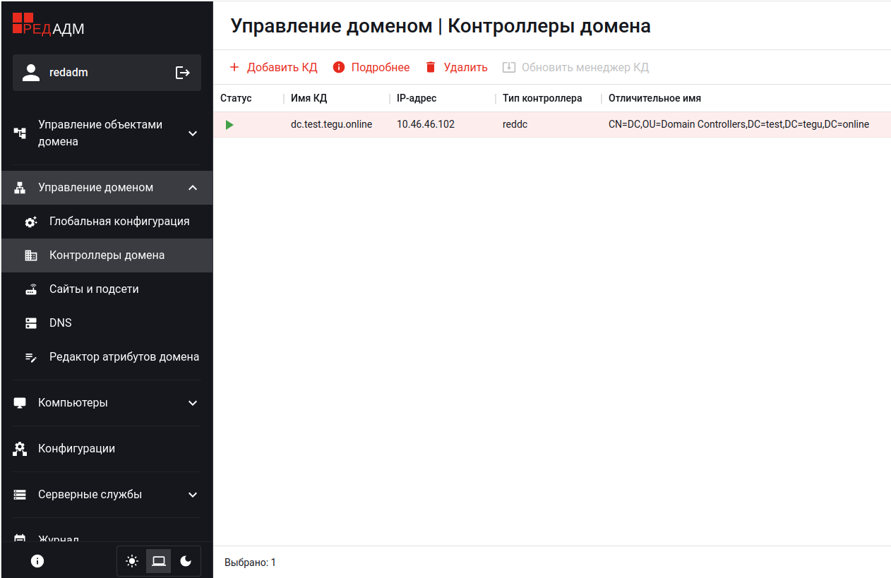Open Редактор атрибутов домена menu item
The height and width of the screenshot is (578, 891).
click(124, 357)
